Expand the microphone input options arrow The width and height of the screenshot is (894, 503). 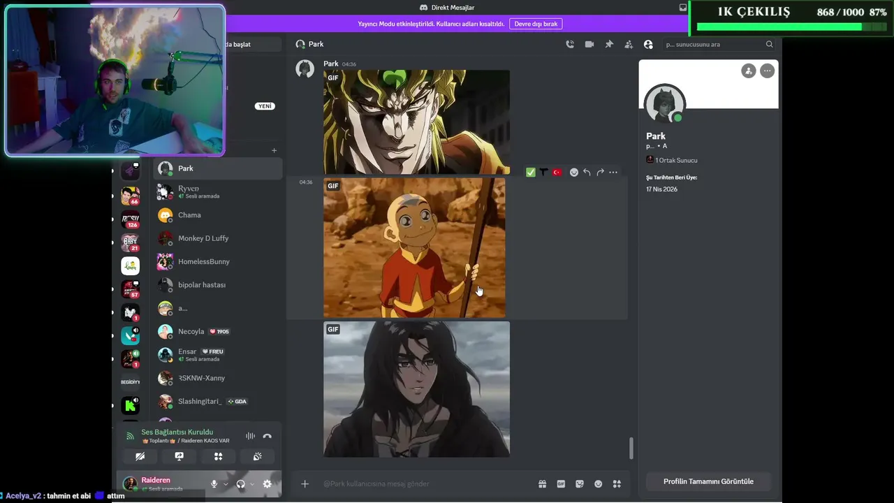coord(226,484)
